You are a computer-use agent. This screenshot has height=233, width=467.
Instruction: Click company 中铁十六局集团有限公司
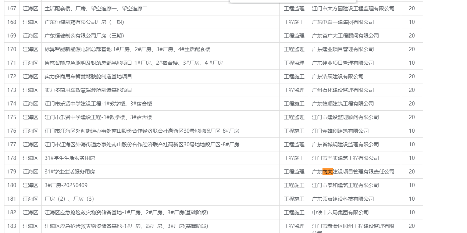[x=340, y=212]
